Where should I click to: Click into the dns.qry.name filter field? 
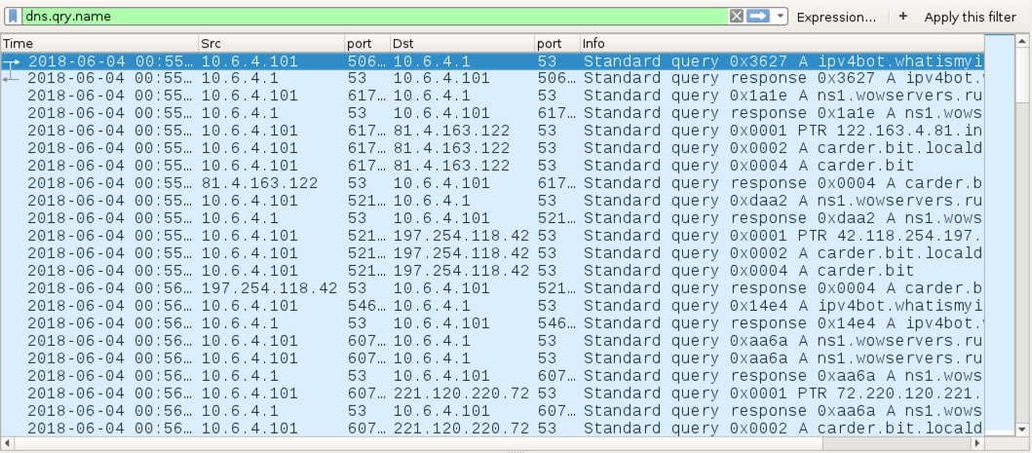375,17
